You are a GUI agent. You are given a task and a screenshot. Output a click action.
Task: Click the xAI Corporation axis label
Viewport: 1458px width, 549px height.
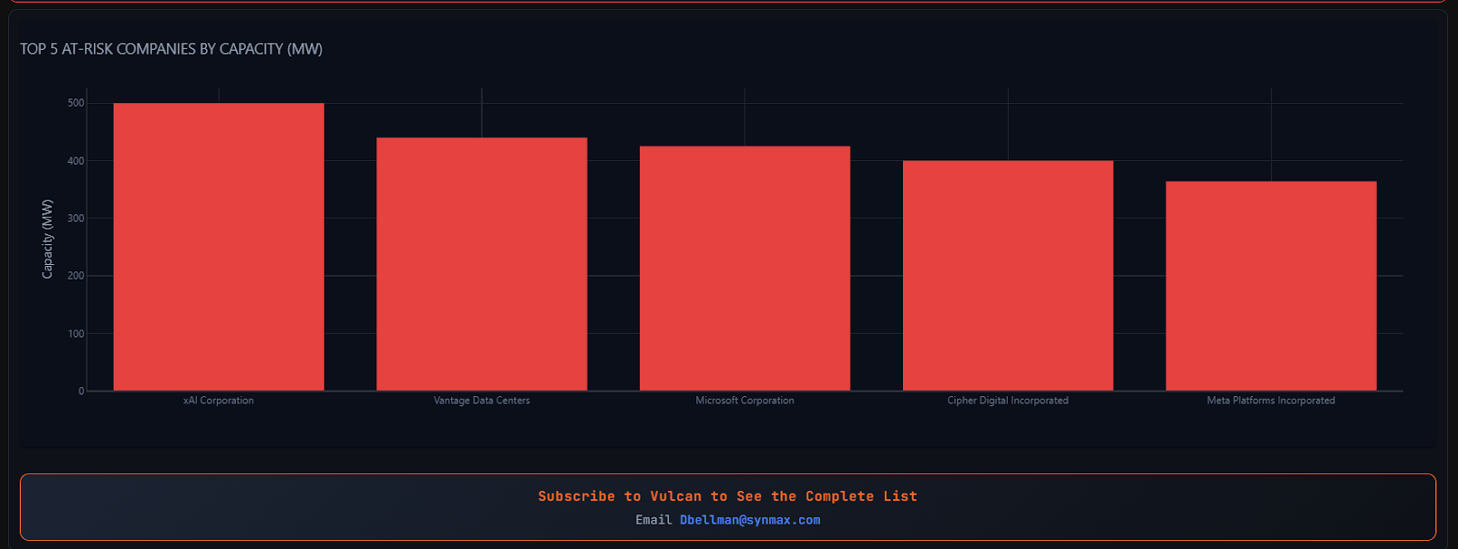tap(219, 401)
